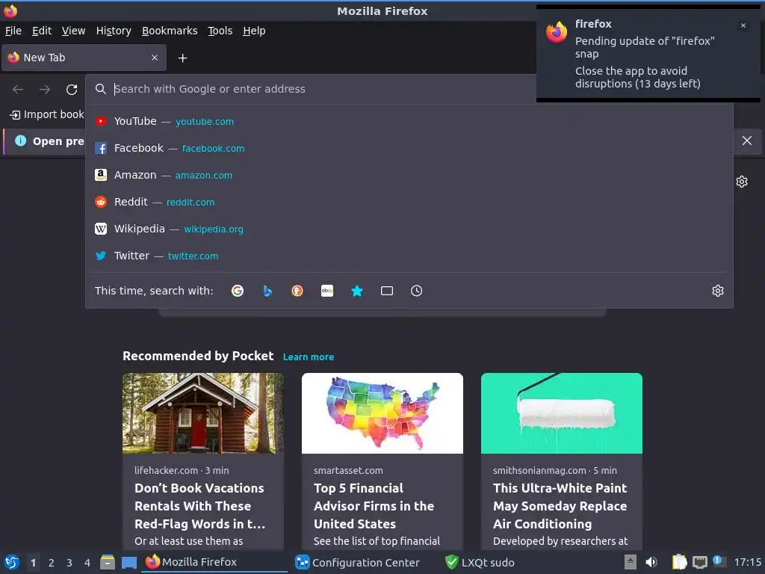Open the Edit menu

tap(42, 31)
